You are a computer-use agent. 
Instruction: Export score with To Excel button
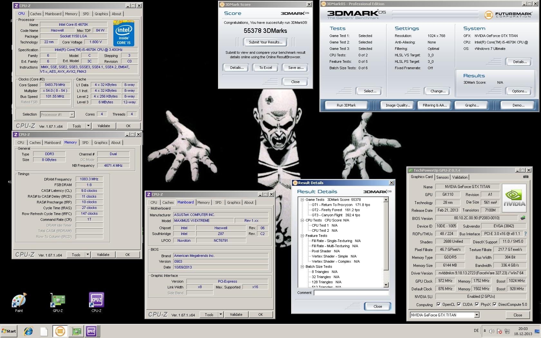266,68
